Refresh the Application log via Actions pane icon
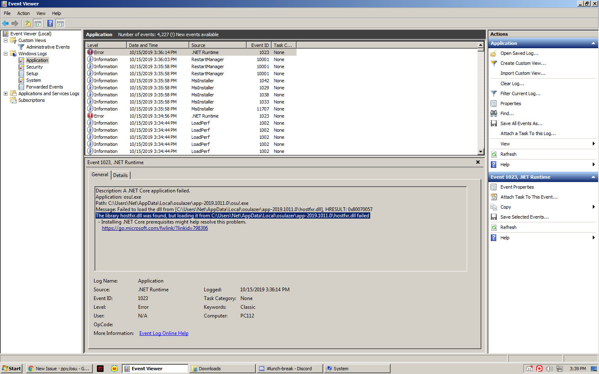Image resolution: width=599 pixels, height=374 pixels. coord(493,154)
